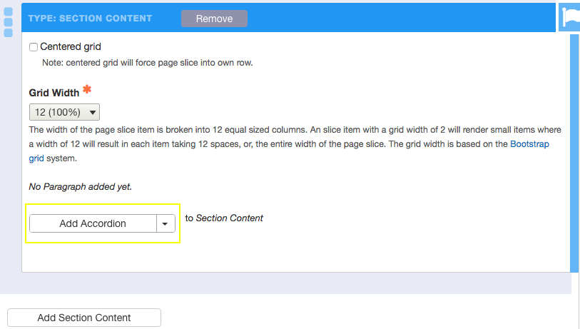
Task: Click the drag handle beside Section Content
Action: tap(8, 22)
